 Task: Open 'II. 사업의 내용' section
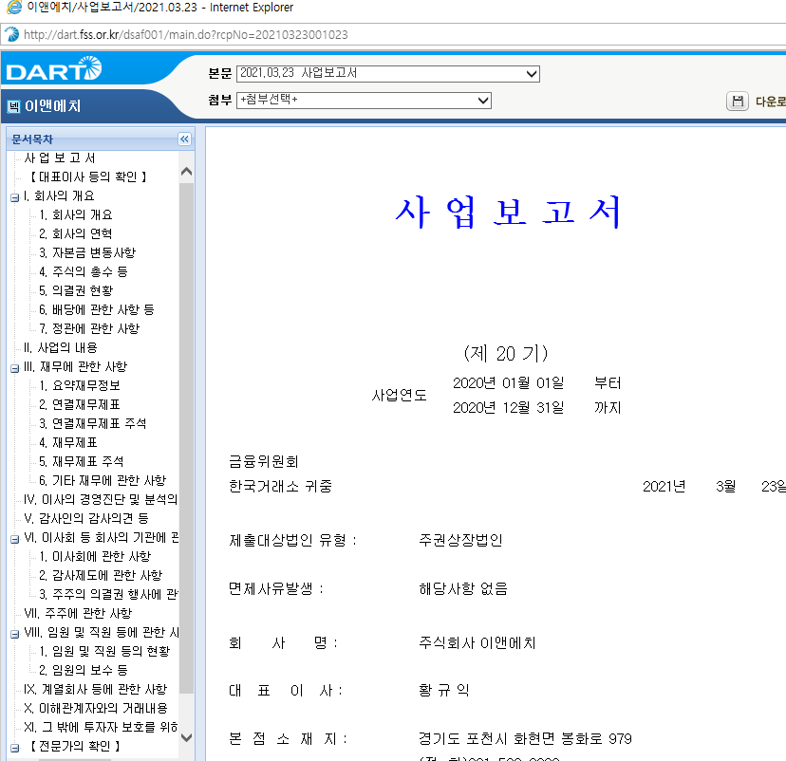[61, 348]
